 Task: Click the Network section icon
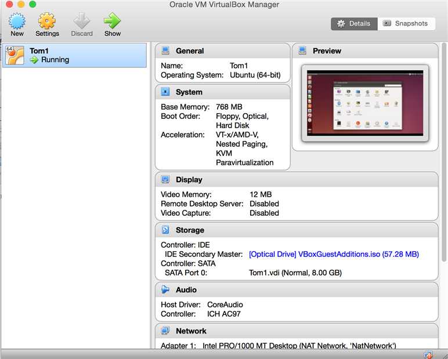[x=165, y=331]
